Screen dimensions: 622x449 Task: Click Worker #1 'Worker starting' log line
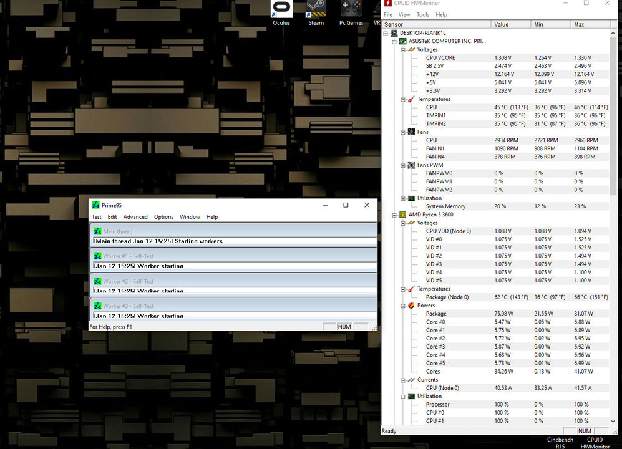[138, 266]
